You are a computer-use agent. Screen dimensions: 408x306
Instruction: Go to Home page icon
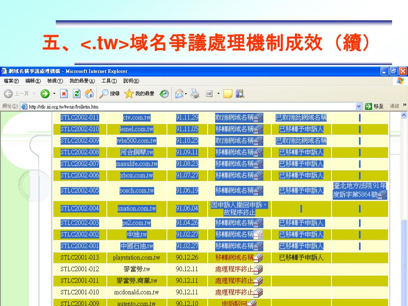tap(89, 93)
